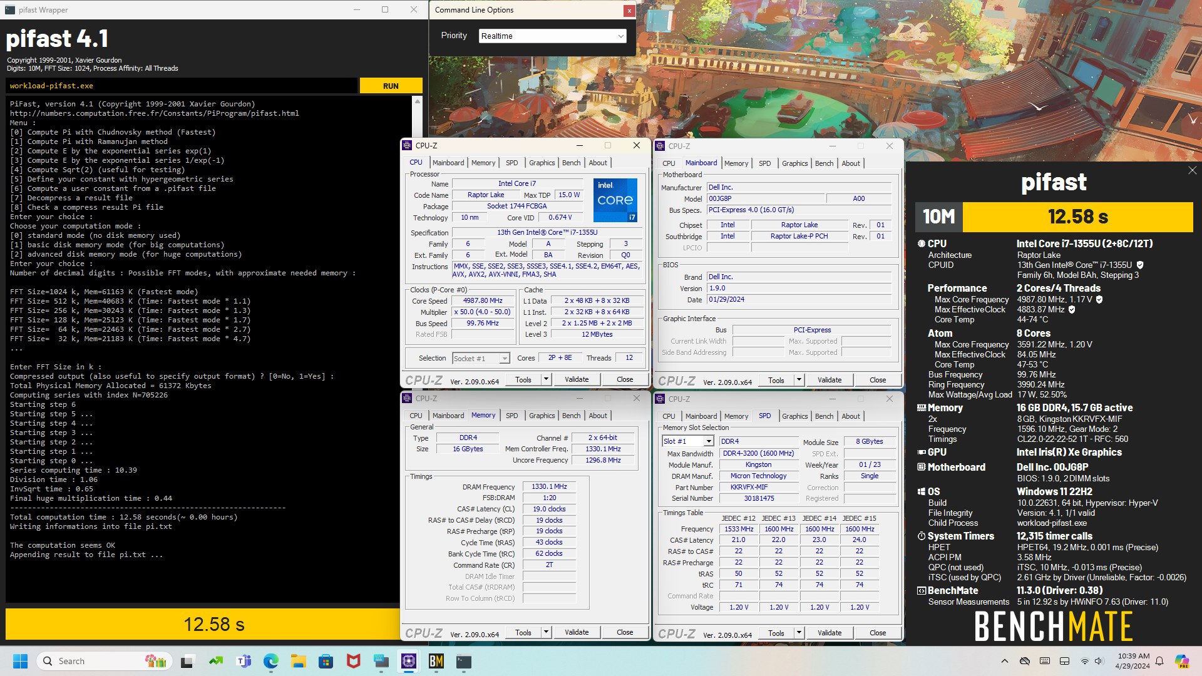Click the yellow 12.58 s result in BenchMate panel
The width and height of the screenshot is (1202, 676).
[x=1077, y=217]
